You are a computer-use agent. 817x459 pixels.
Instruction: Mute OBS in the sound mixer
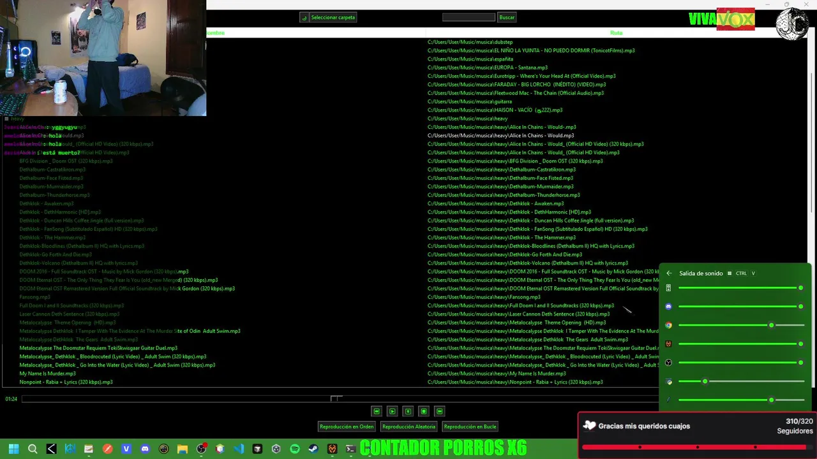coord(668,363)
